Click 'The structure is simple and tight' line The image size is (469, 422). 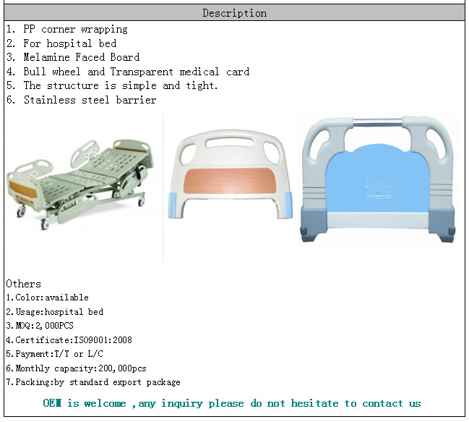111,85
